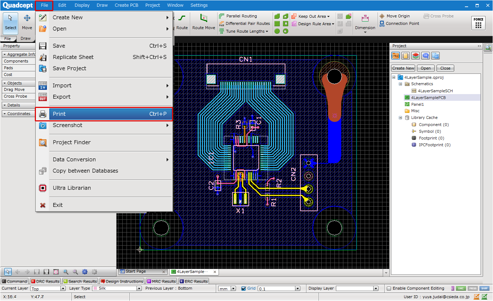Open the OB object panel icon

[425, 56]
